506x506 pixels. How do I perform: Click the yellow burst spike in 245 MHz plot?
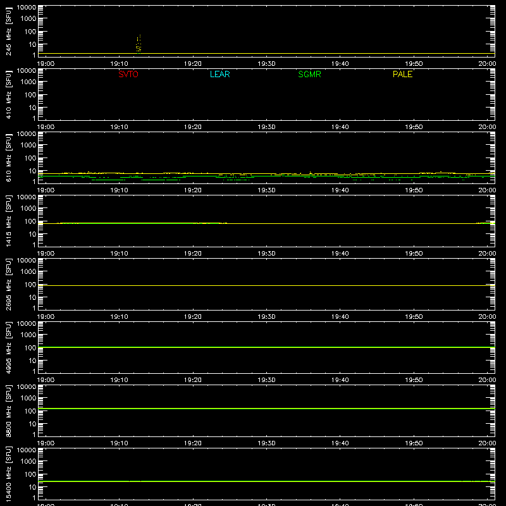tap(139, 44)
